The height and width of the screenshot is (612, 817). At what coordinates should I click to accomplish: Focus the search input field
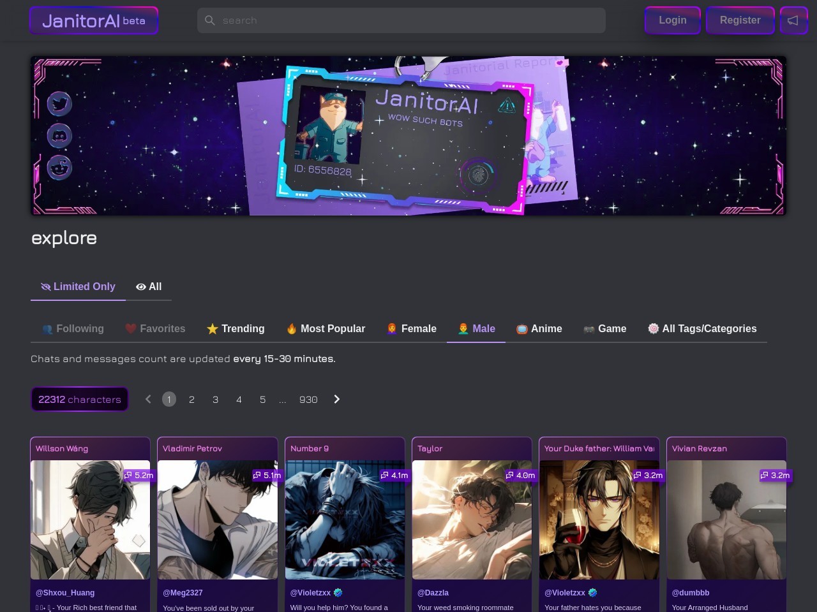tap(401, 20)
